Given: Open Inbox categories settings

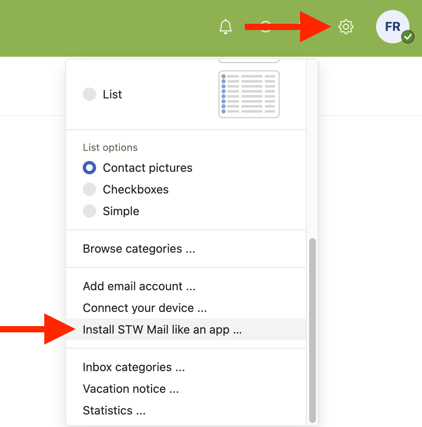Looking at the screenshot, I should click(134, 367).
